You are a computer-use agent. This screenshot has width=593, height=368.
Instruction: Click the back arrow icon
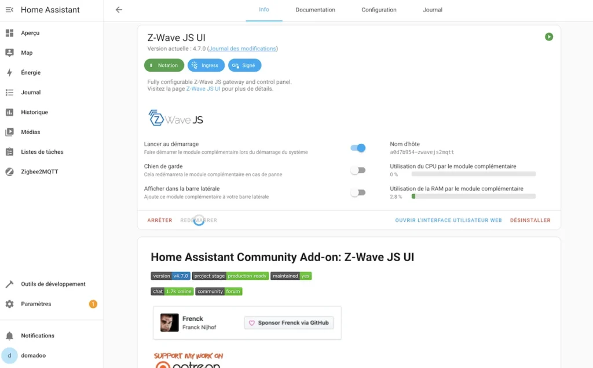(x=119, y=10)
